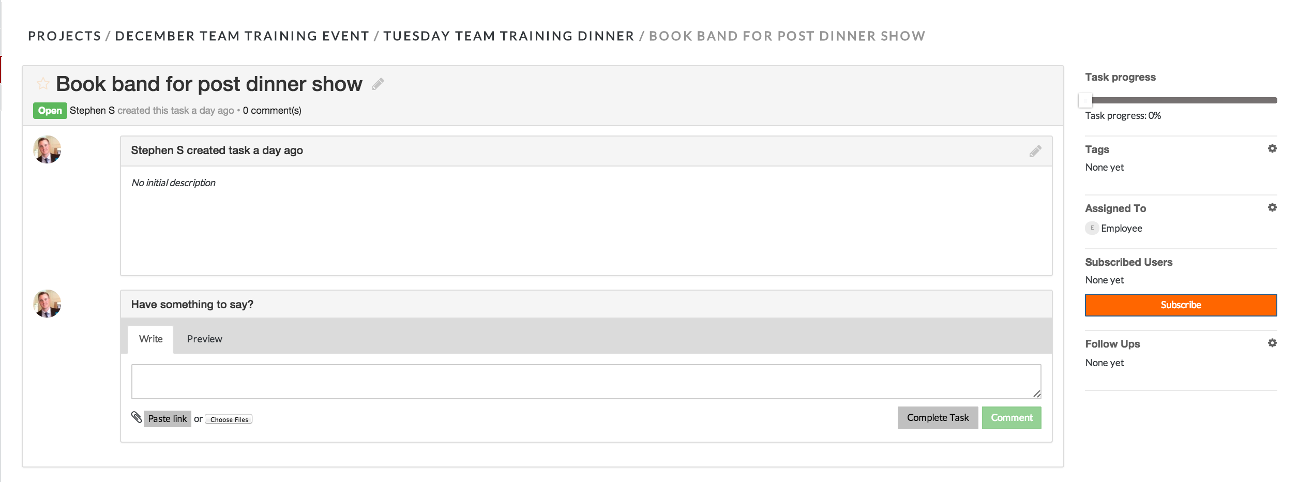The height and width of the screenshot is (482, 1298).
Task: Switch to the Preview tab
Action: pos(204,339)
